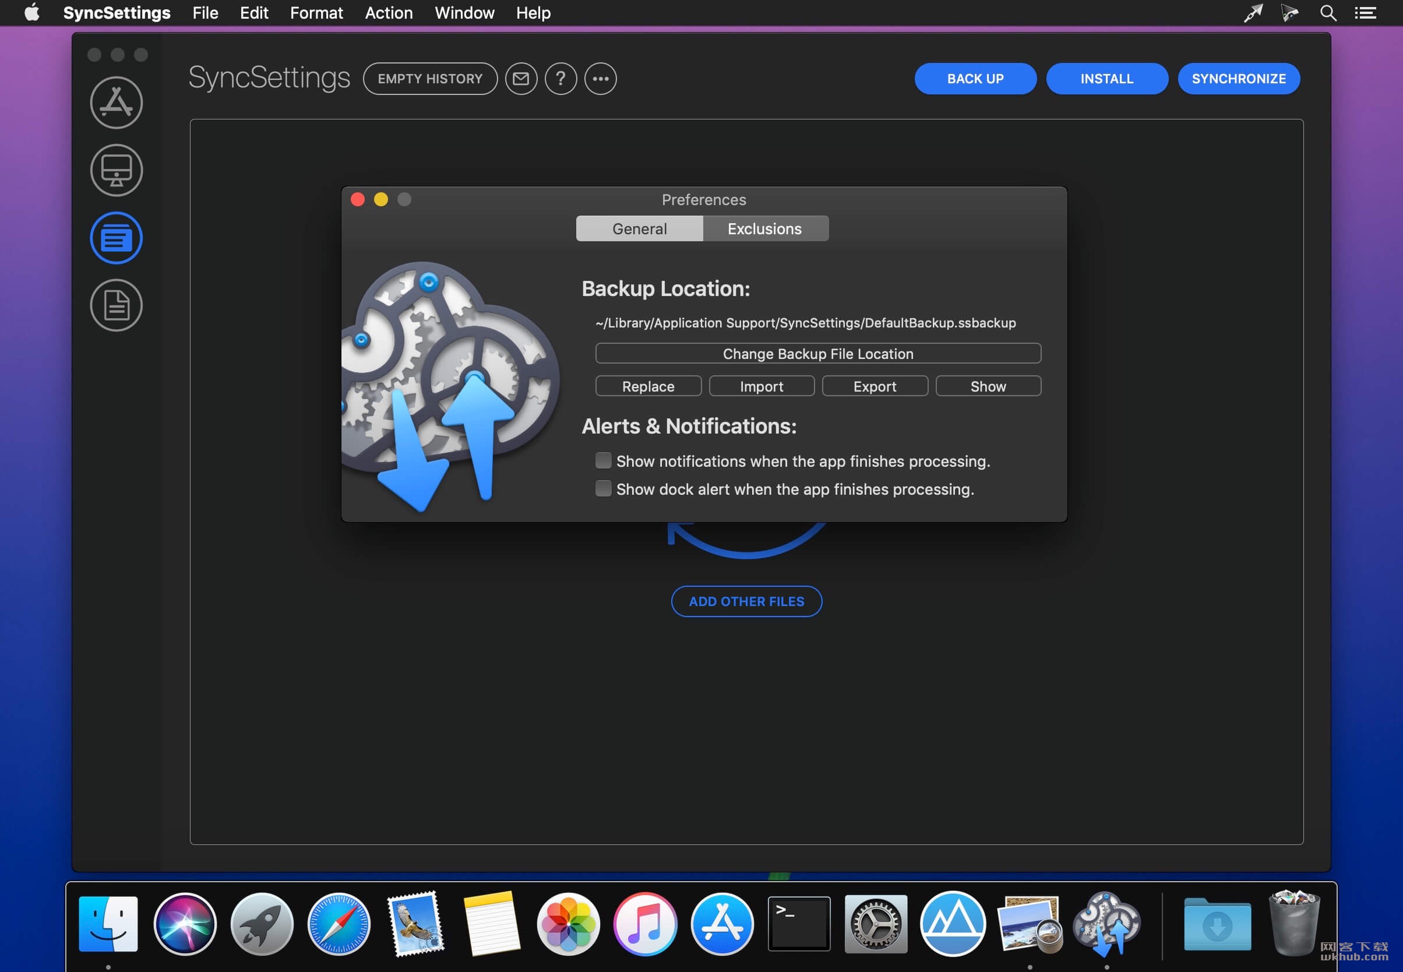Viewport: 1403px width, 972px height.
Task: Open the Action menu
Action: 389,13
